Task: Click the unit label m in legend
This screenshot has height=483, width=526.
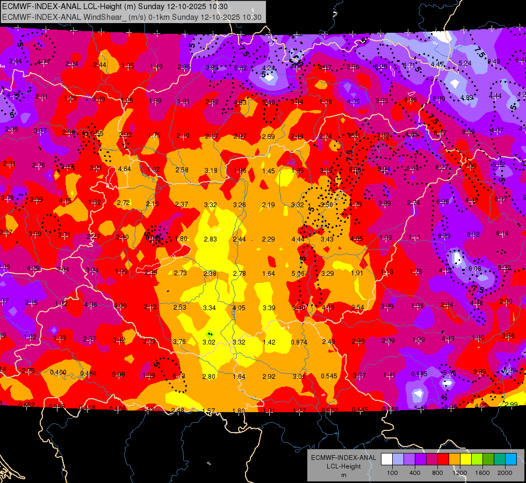Action: [x=343, y=475]
